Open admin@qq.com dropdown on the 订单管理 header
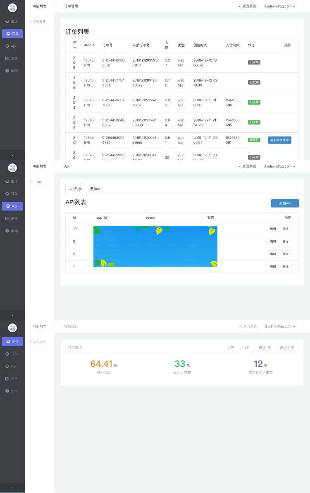This screenshot has width=310, height=493. coord(280,6)
